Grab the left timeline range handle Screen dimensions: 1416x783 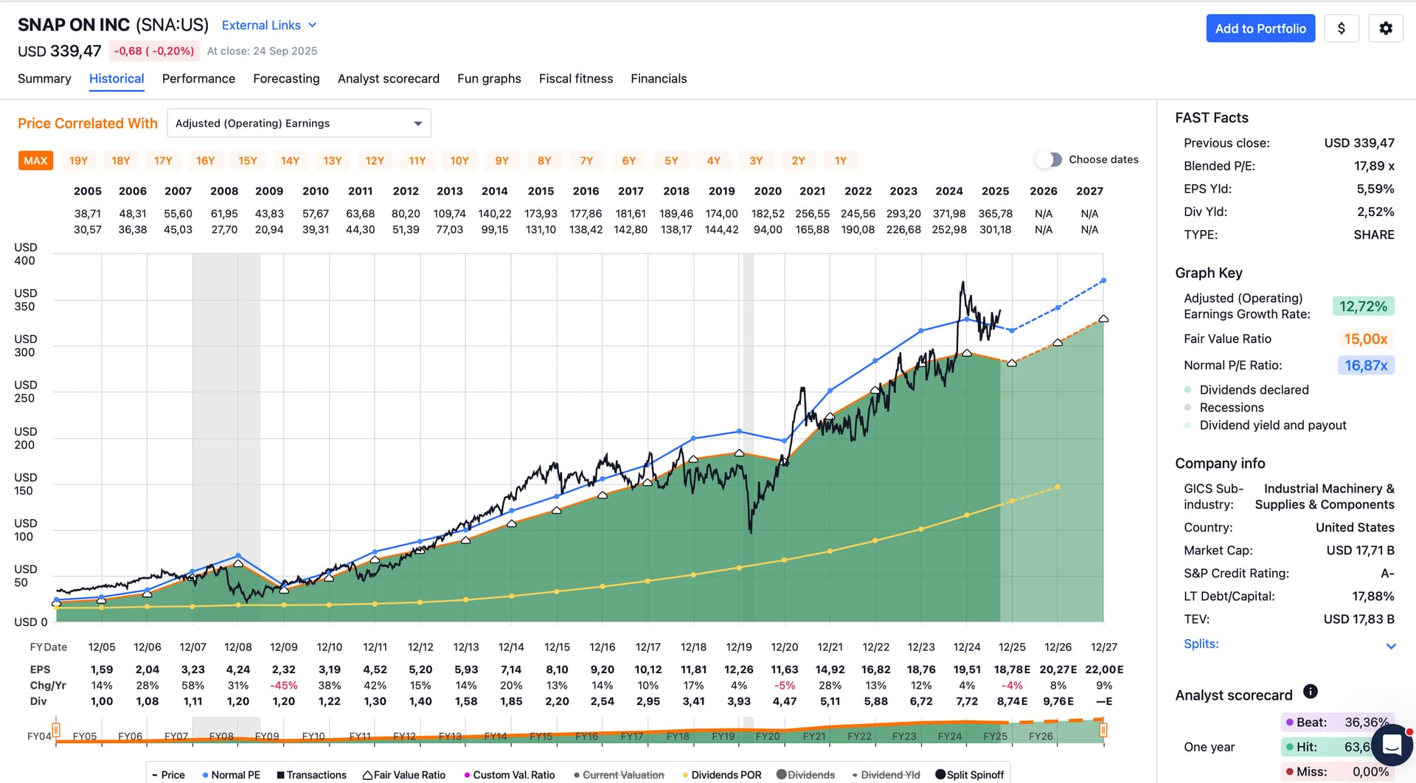56,730
